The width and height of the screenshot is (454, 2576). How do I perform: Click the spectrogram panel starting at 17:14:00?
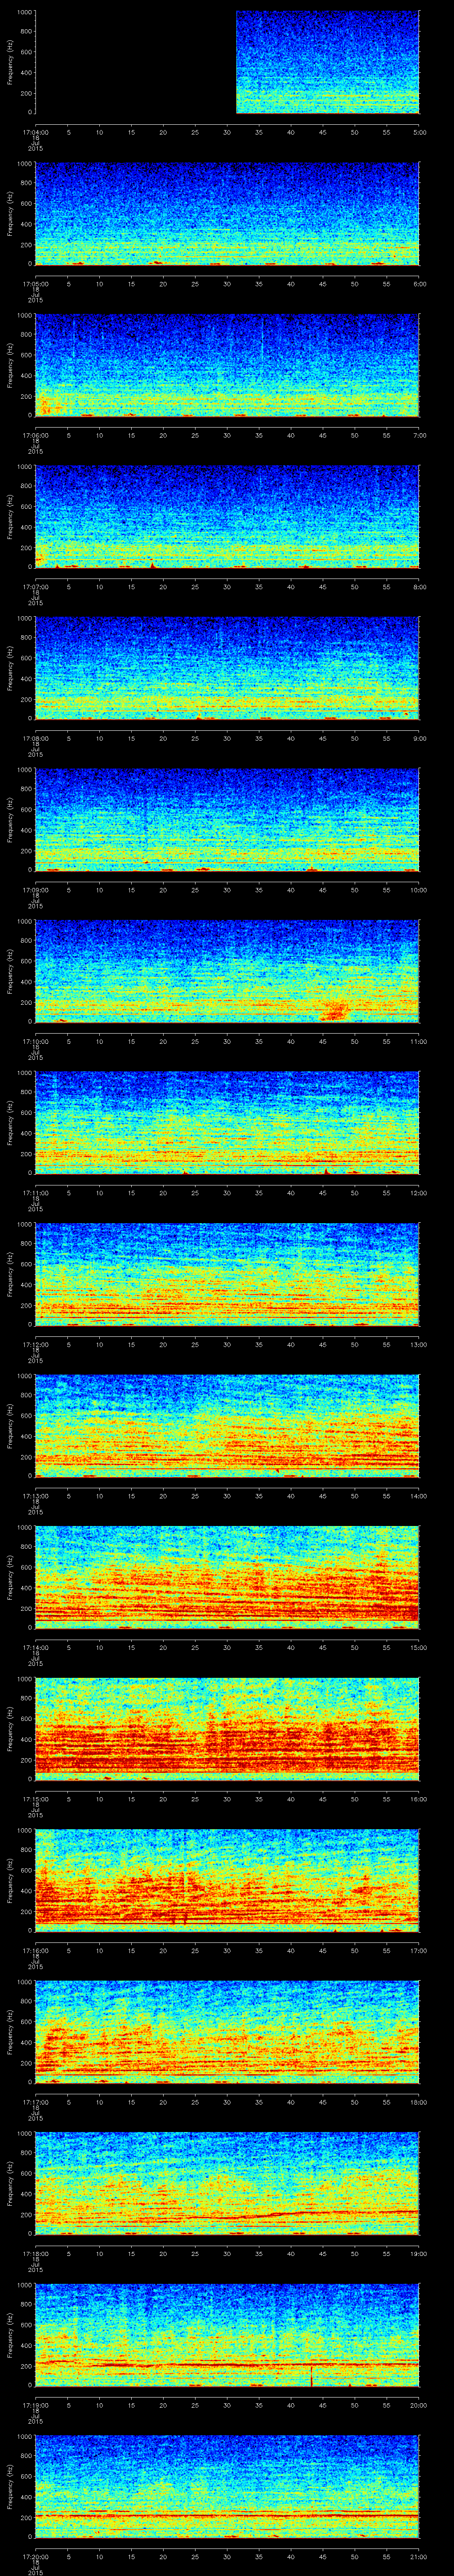[227, 1577]
